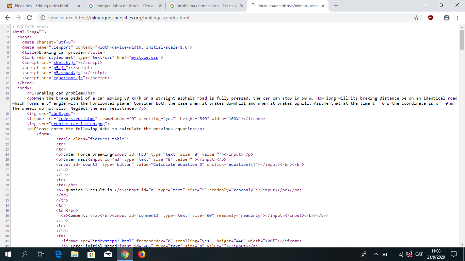Switch to pompeu fabra martorell tab
Image resolution: width=465 pixels, height=261 pixels.
coord(126,6)
